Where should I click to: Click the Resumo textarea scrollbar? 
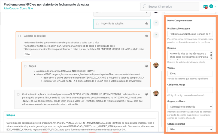coord(211,55)
